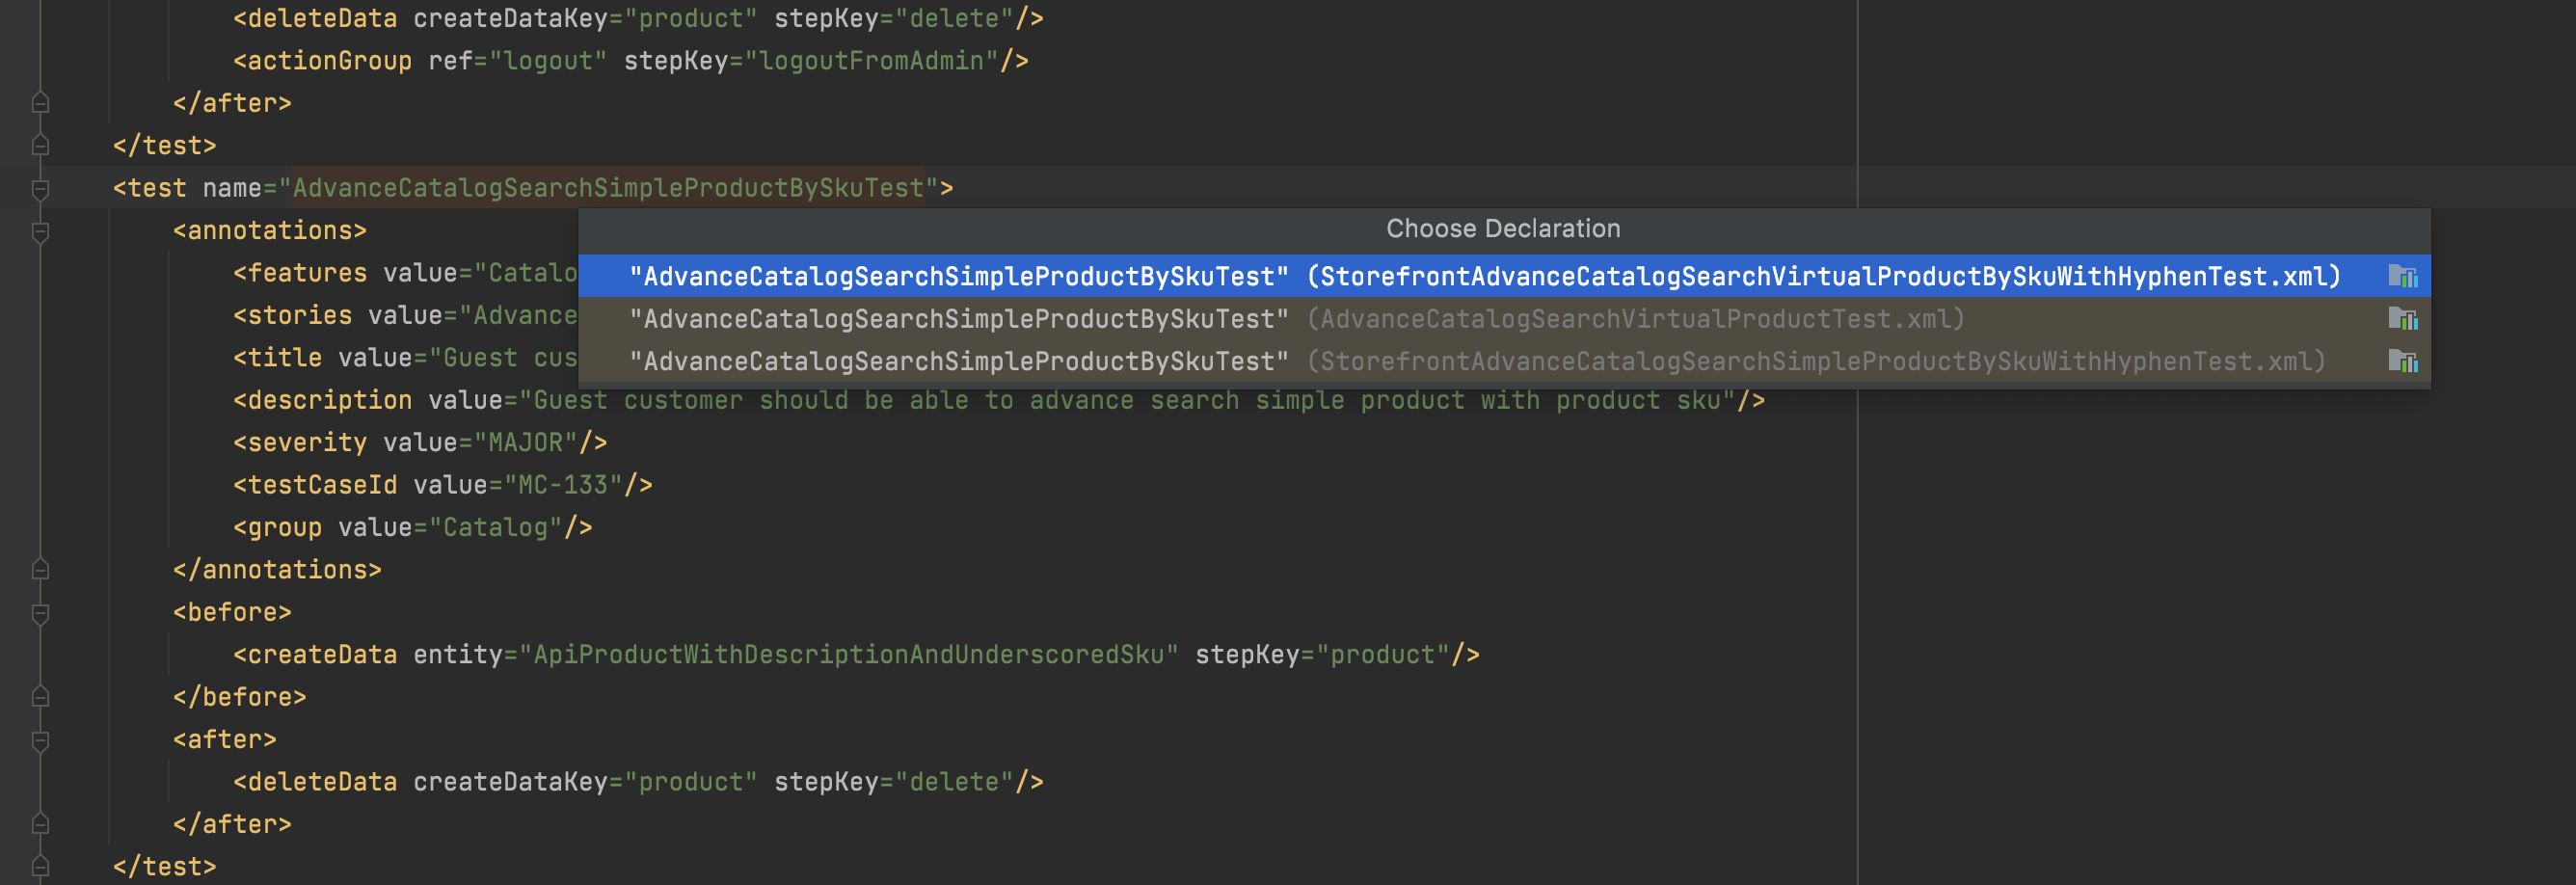Screen dimensions: 2576x885
Task: Click test name AdvanceCatalogSearchSimpleProductBySkuTest in editor
Action: click(x=608, y=188)
